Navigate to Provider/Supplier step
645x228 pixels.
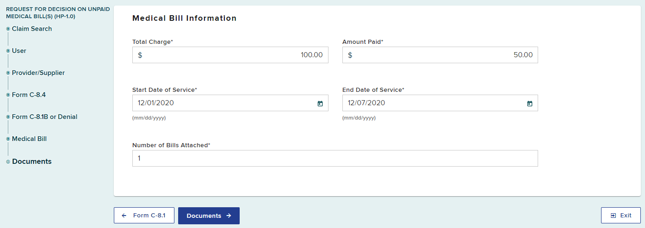[38, 73]
